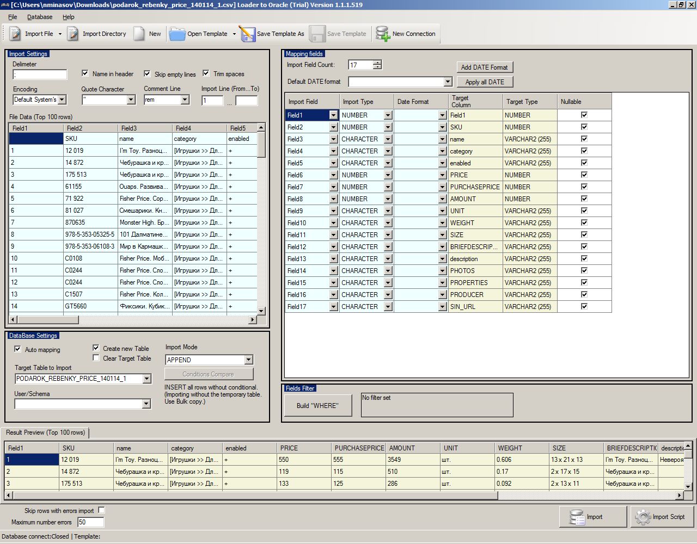
Task: Toggle Skip rows with errors import
Action: [101, 510]
